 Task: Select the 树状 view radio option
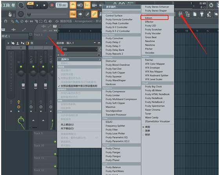coord(147,135)
